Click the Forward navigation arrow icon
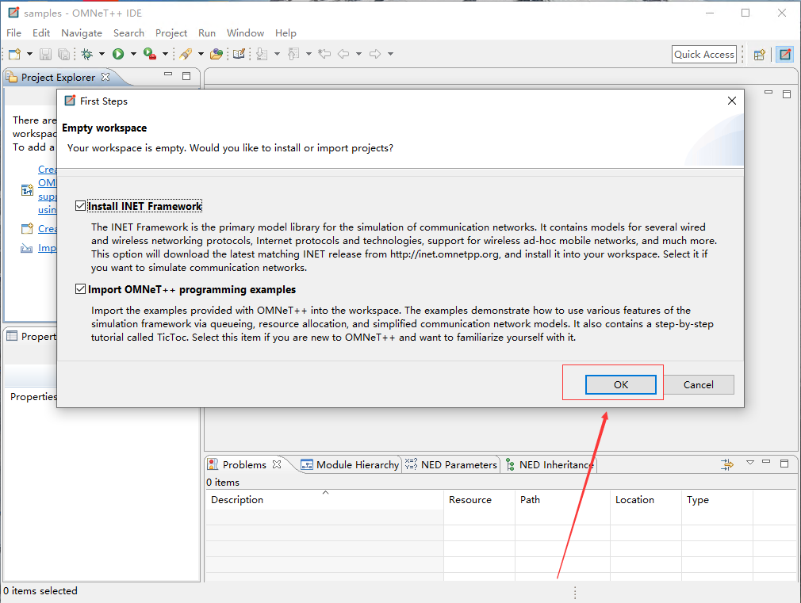The image size is (801, 603). [x=375, y=54]
